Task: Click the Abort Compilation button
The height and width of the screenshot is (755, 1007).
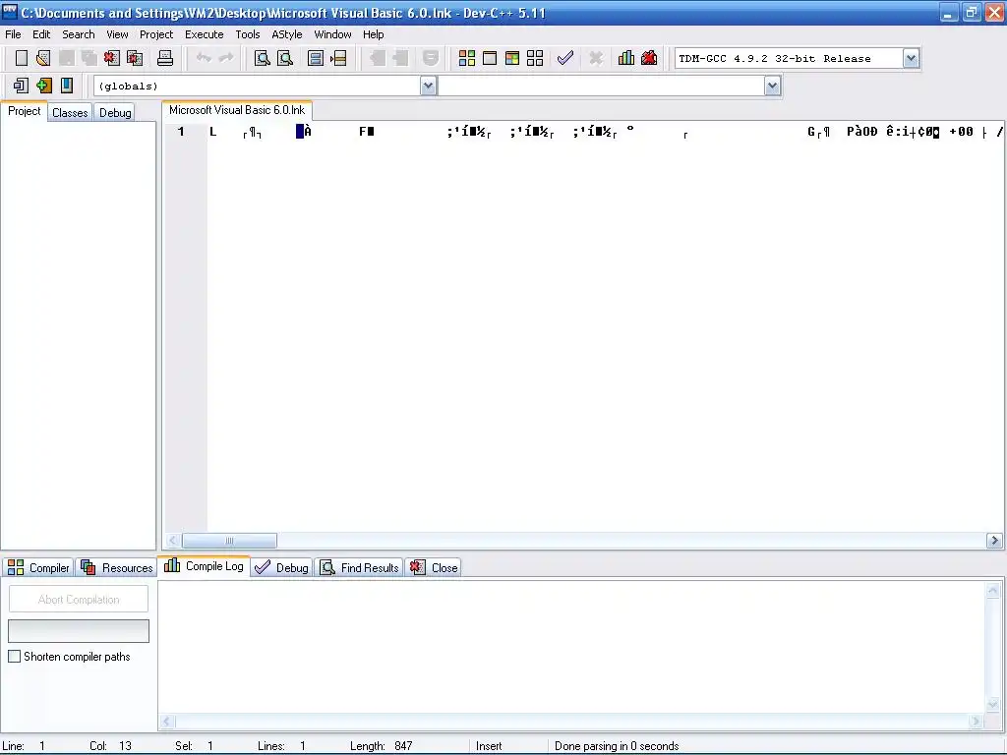Action: [79, 599]
